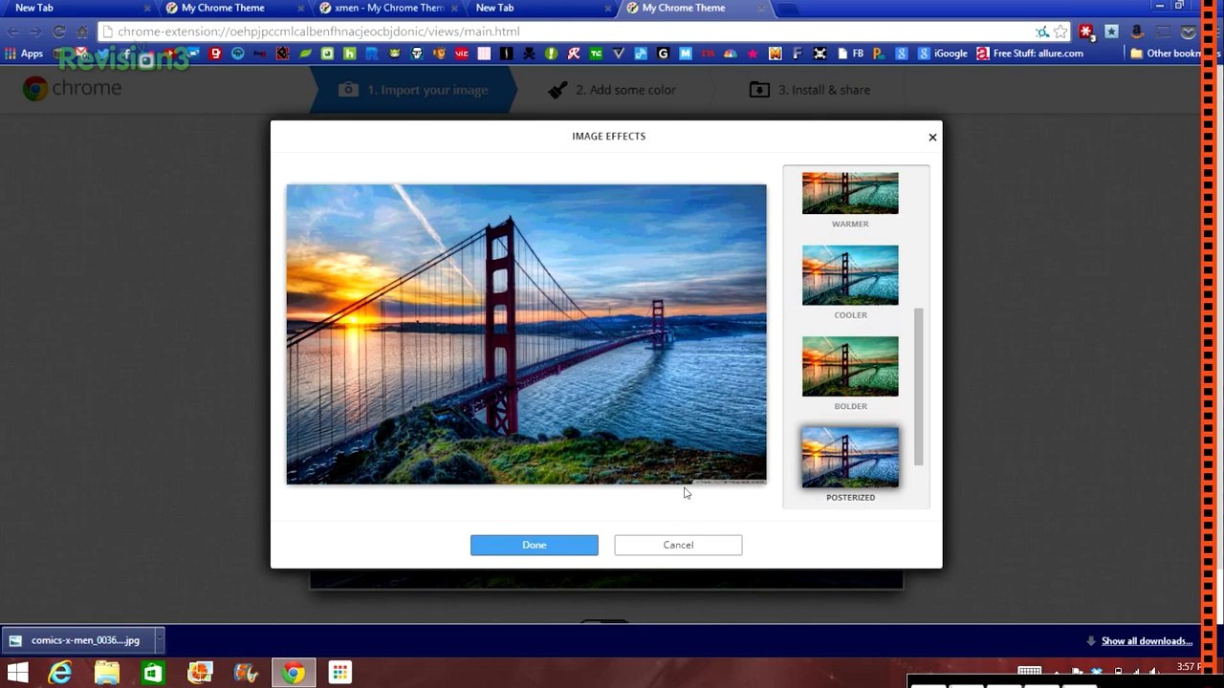Open the black G bookmark icon
Screen dimensions: 1224x688
point(663,54)
